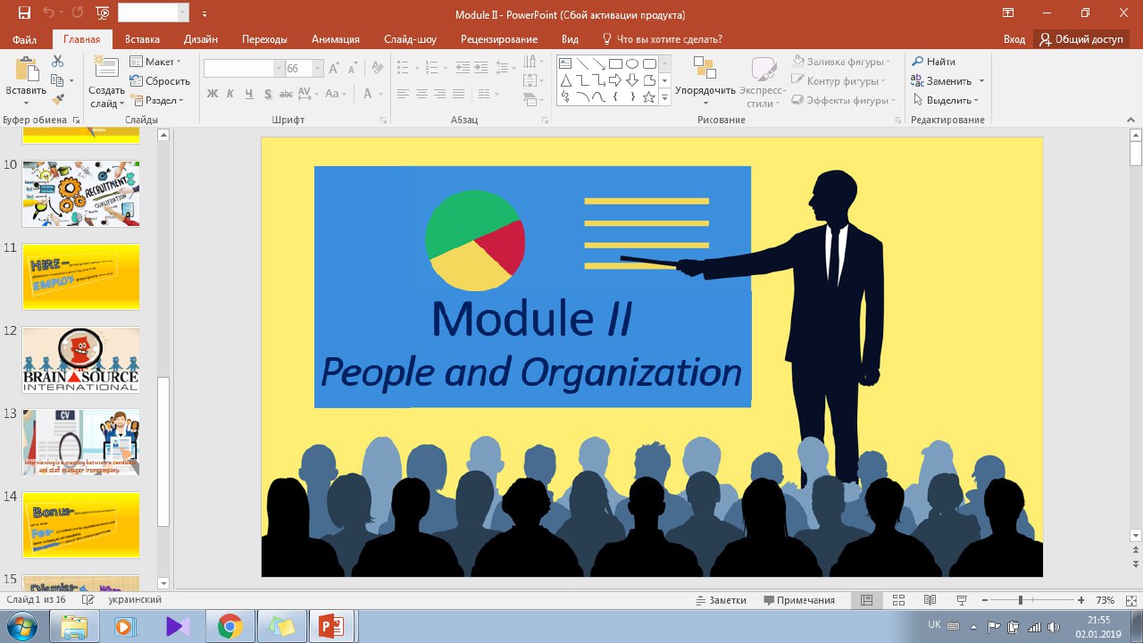The height and width of the screenshot is (643, 1143).
Task: Click the Примечания comments button
Action: point(799,600)
